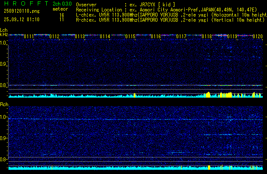Click Lch 1.0 kHz axis label
Viewport: 267px width, 174px height.
coord(3,43)
